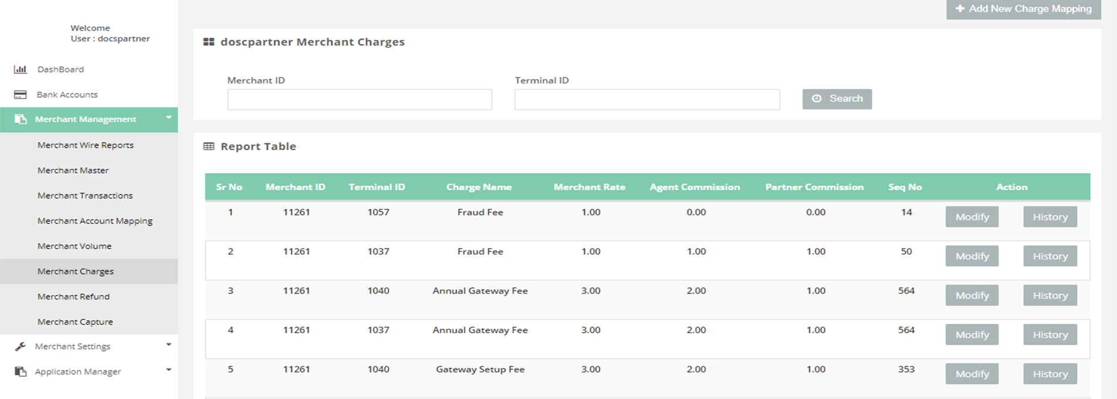1117x399 pixels.
Task: Select Merchant Account Mapping in sidebar
Action: click(x=95, y=221)
